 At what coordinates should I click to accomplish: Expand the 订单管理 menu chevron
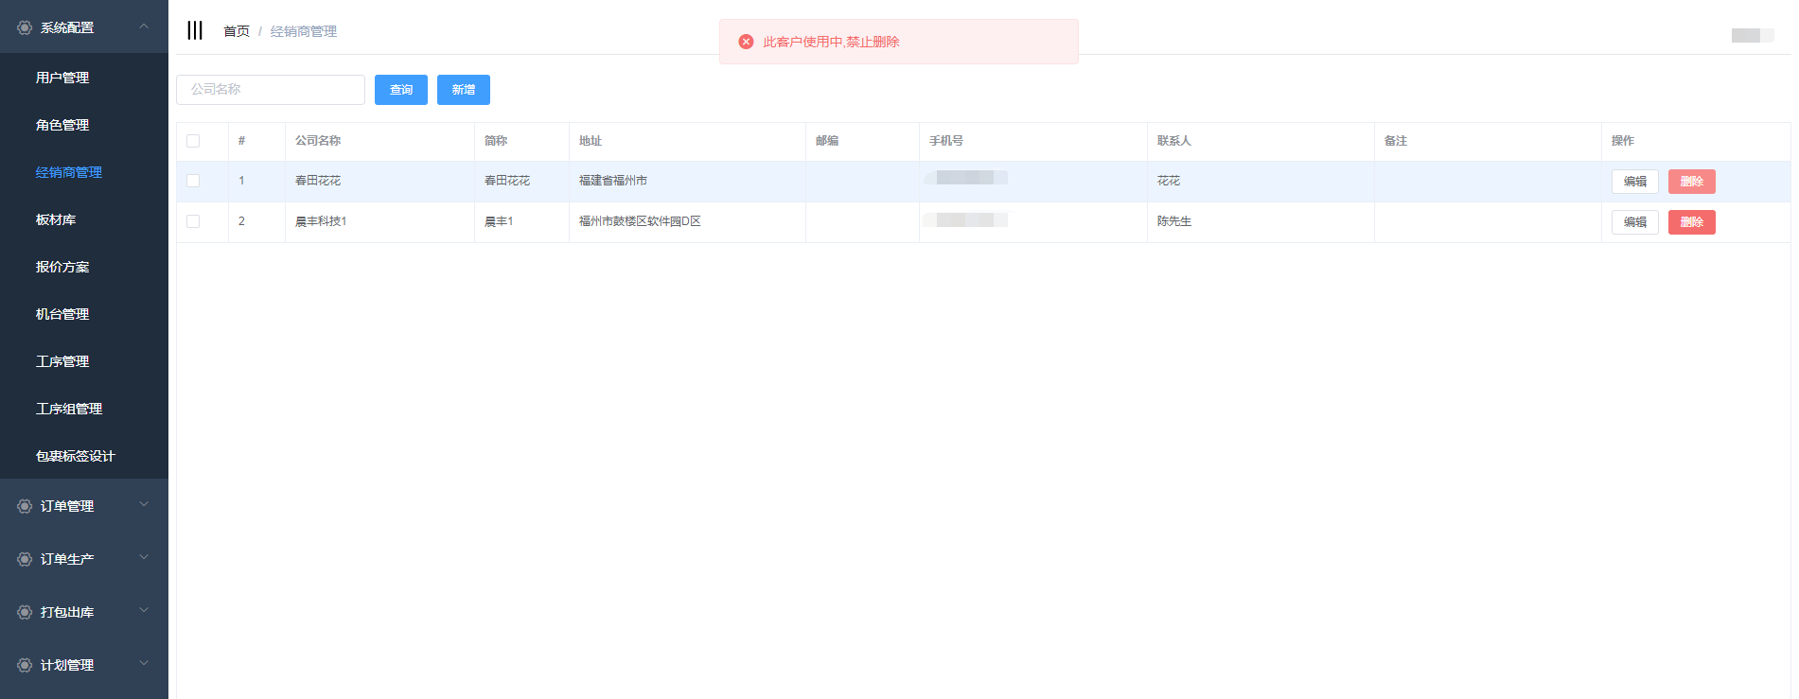pyautogui.click(x=144, y=505)
